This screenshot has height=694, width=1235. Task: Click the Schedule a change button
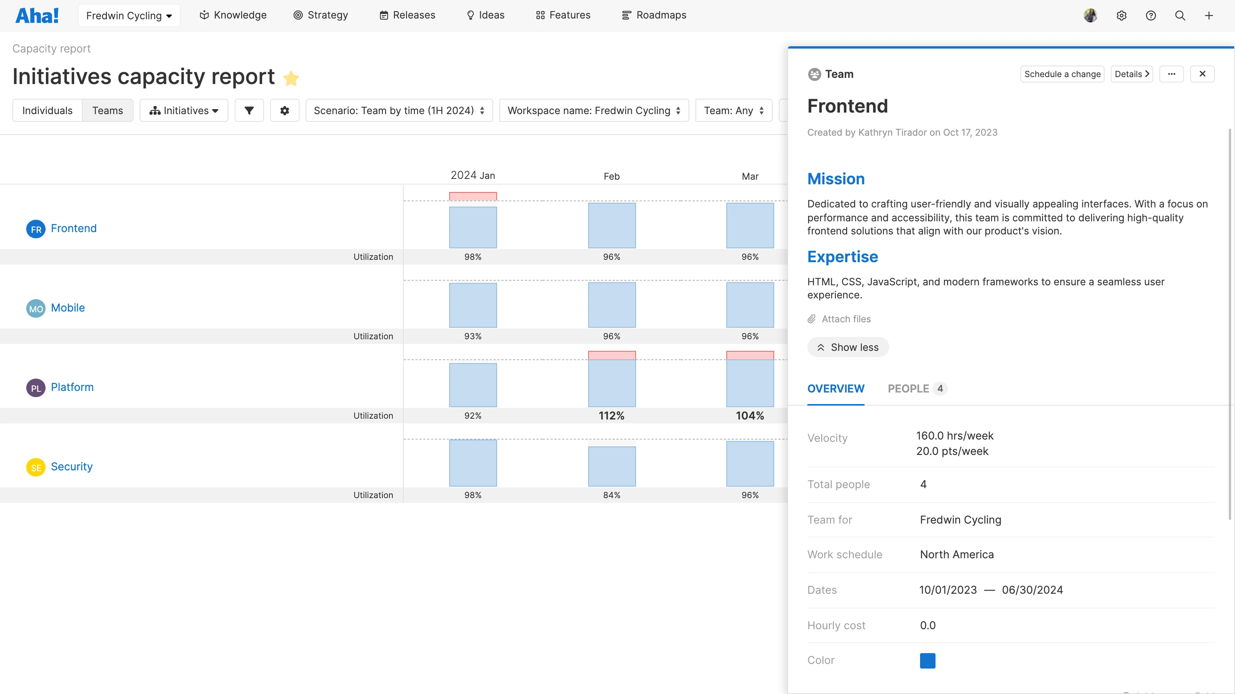tap(1062, 74)
